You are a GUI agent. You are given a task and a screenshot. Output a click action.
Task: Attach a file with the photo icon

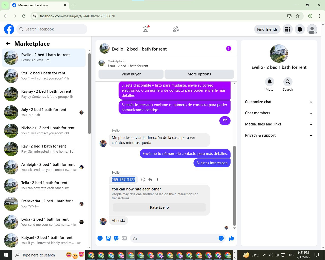click(108, 238)
